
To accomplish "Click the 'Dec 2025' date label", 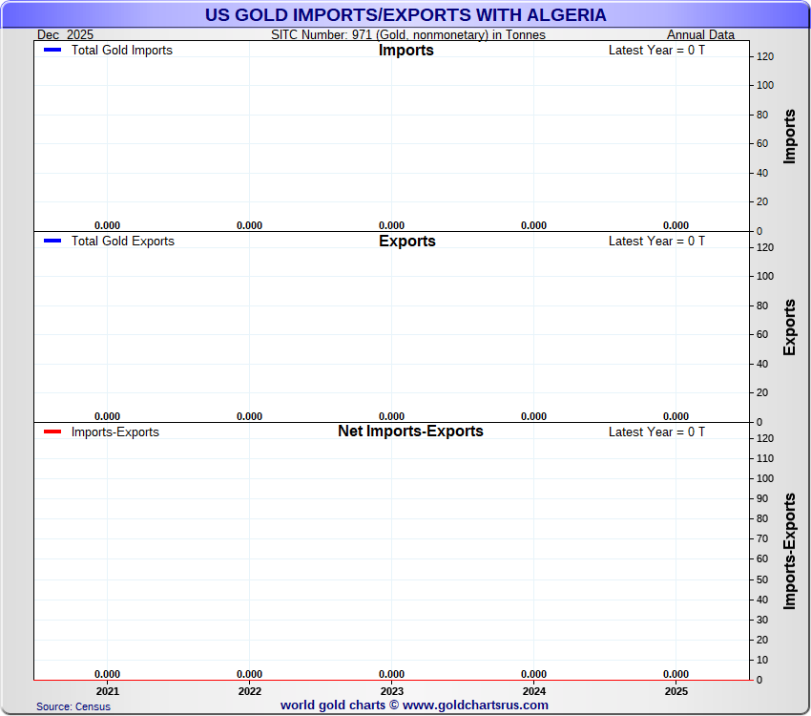I will click(x=65, y=34).
